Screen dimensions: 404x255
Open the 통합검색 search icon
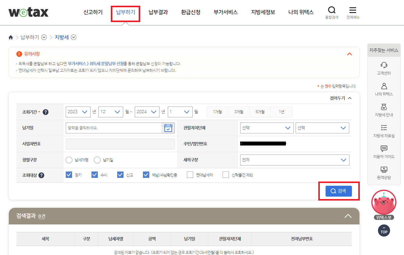[x=332, y=10]
